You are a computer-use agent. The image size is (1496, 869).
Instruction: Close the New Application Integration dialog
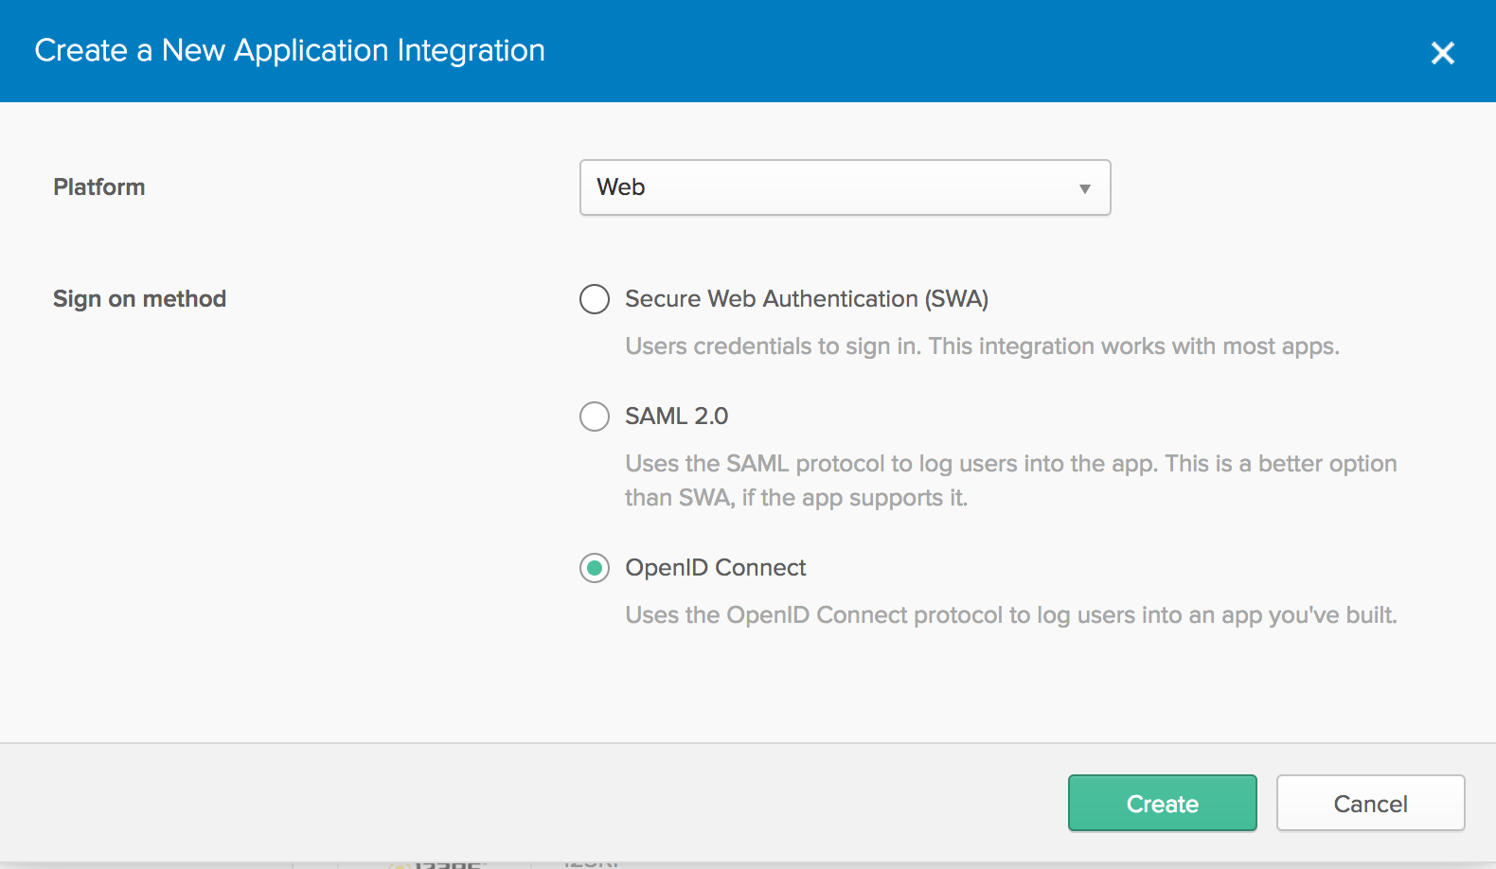pos(1442,53)
